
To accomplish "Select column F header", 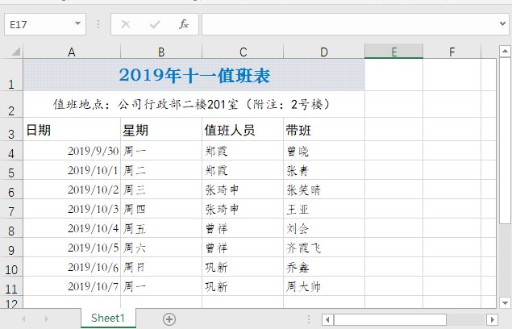I will pos(452,52).
